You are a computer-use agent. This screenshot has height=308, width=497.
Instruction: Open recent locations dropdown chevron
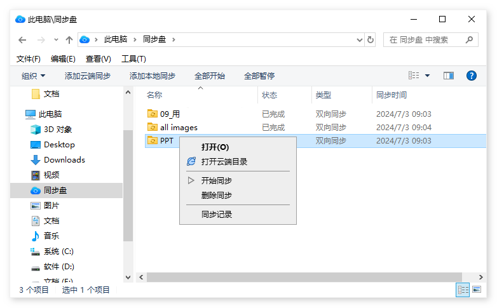click(56, 40)
